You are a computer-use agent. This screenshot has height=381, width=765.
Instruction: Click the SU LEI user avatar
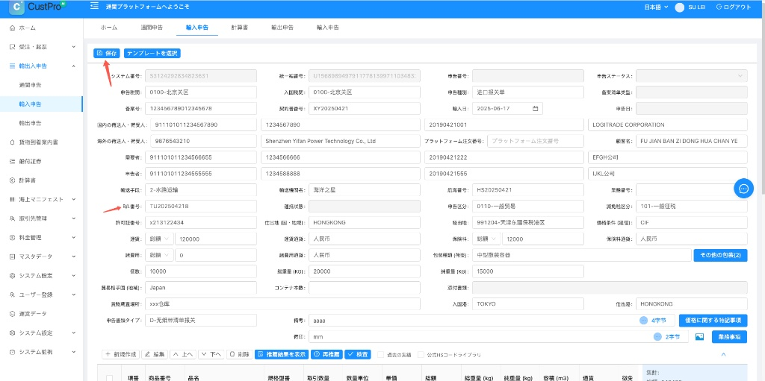[679, 7]
